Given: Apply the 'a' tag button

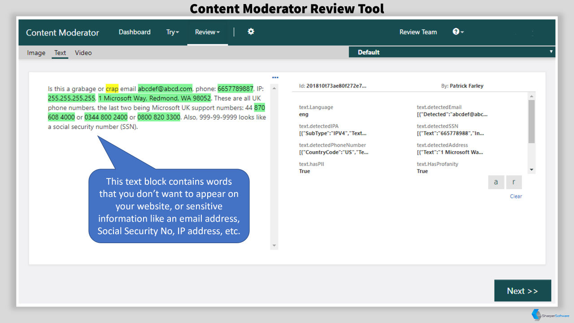Looking at the screenshot, I should [x=496, y=182].
